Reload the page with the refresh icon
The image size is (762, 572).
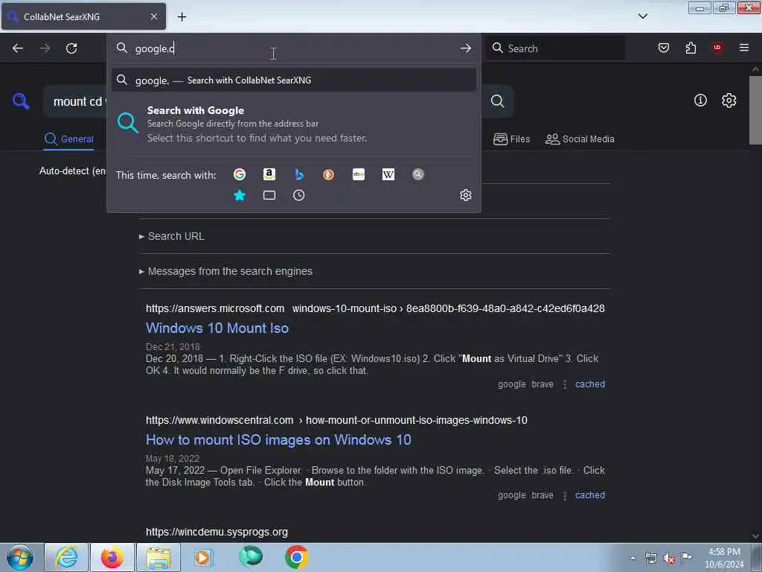[x=71, y=48]
